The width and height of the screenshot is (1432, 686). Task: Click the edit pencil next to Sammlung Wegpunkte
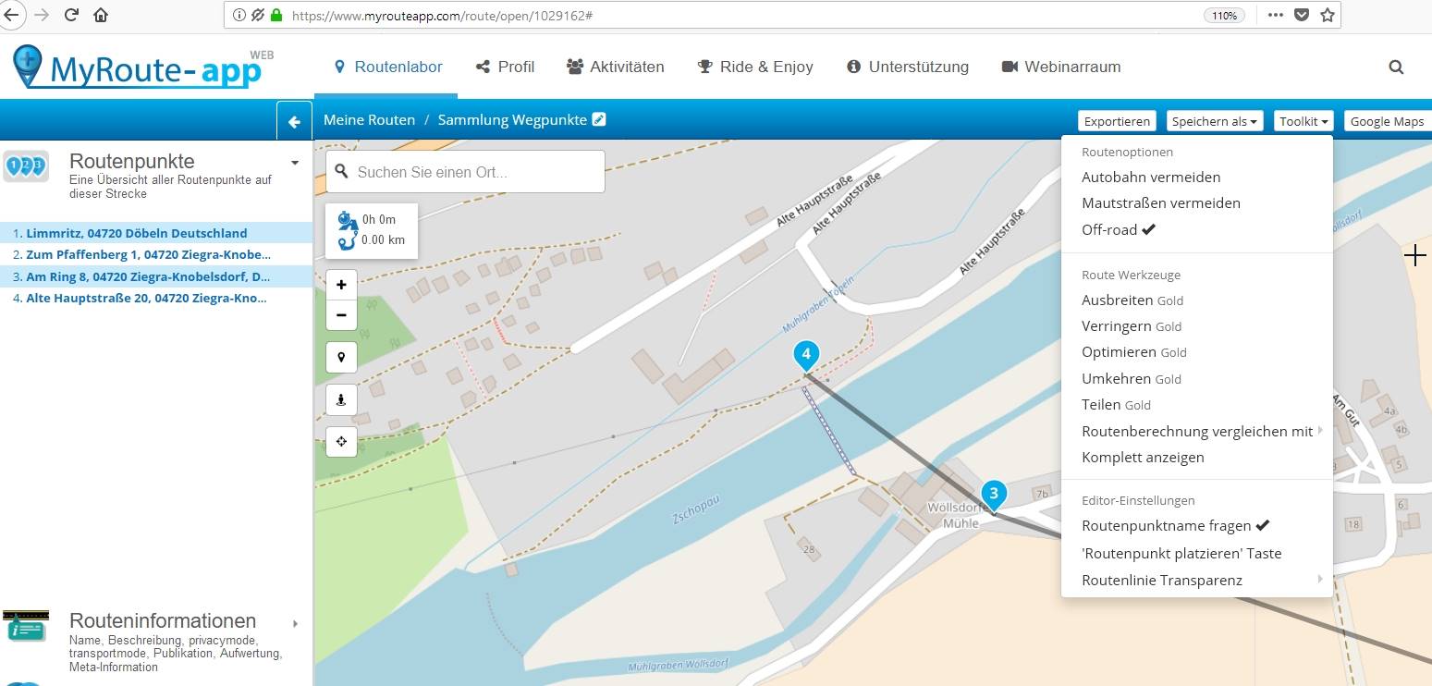599,119
